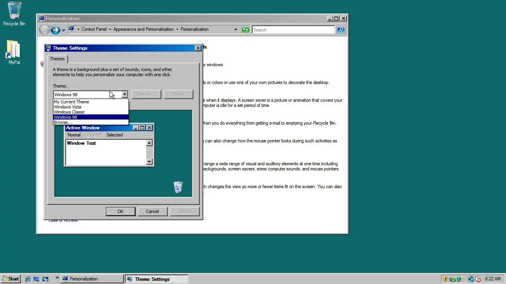Choose Windows Vista theme option

tap(91, 107)
